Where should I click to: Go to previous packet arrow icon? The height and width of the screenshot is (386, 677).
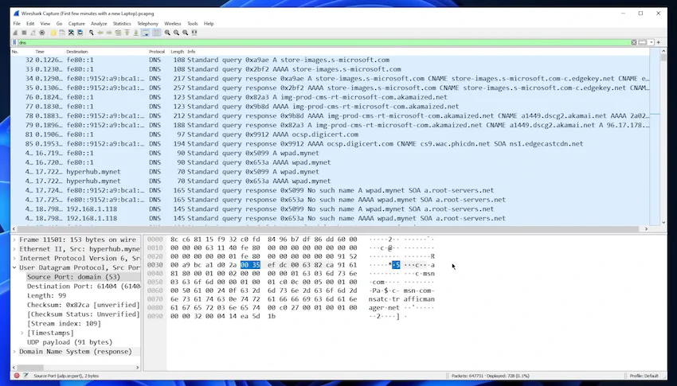tap(100, 33)
